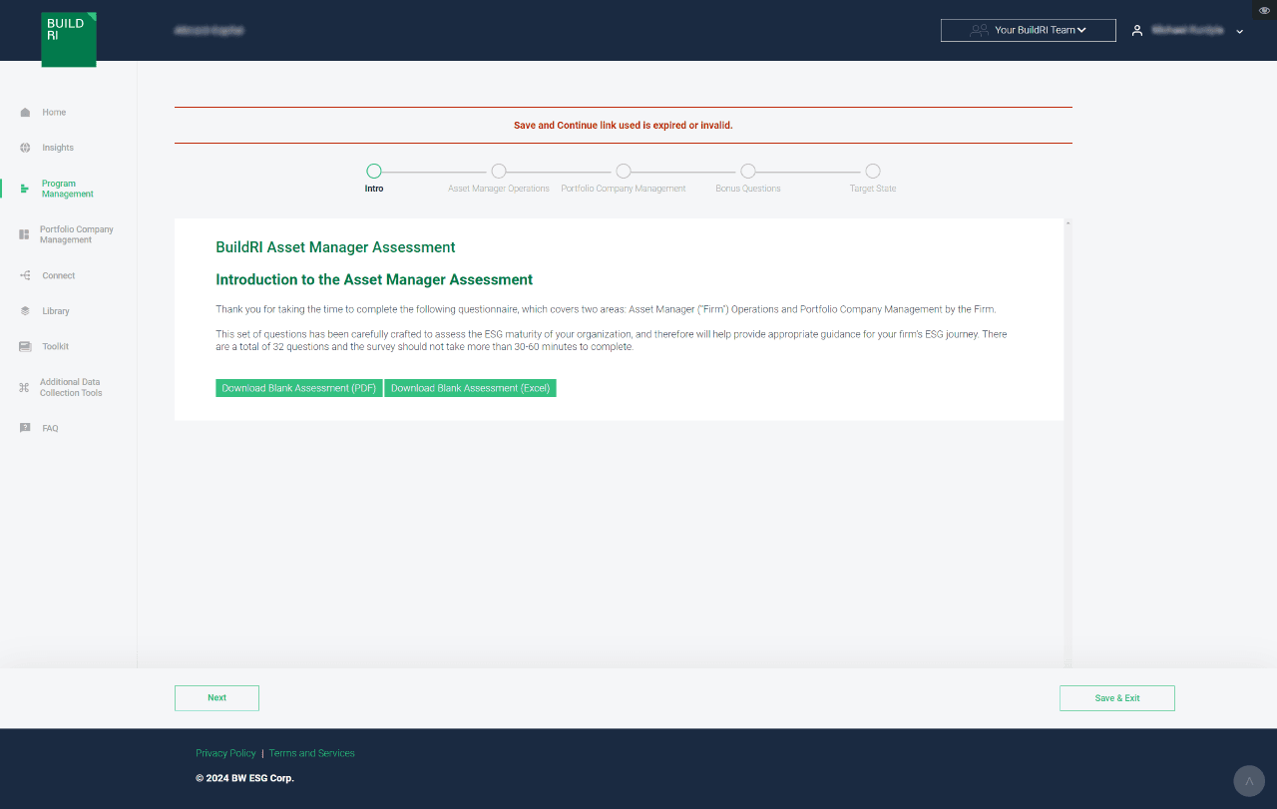This screenshot has width=1277, height=809.
Task: Click the Bonus Questions step label
Action: (748, 189)
